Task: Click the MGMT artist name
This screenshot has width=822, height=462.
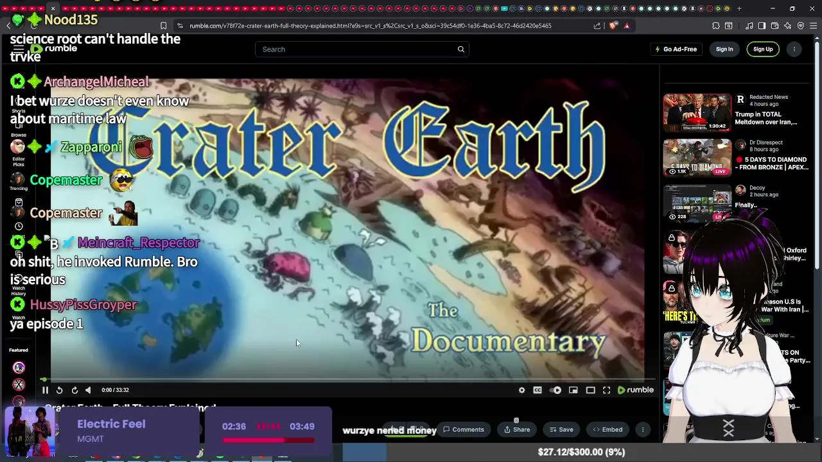Action: point(91,439)
